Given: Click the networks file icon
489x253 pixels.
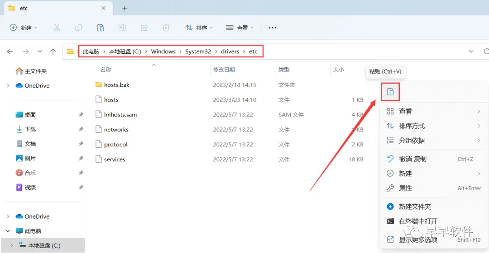Looking at the screenshot, I should click(99, 130).
